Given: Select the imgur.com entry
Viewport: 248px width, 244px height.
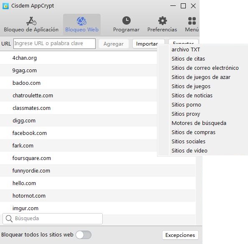Looking at the screenshot, I should click(98, 208).
